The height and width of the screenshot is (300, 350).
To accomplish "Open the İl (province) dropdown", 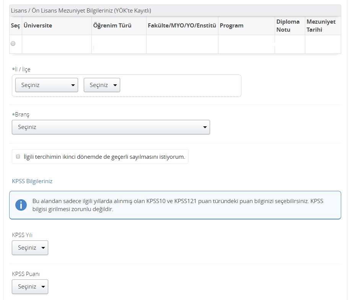I will (x=46, y=85).
